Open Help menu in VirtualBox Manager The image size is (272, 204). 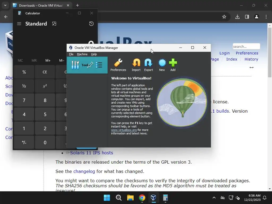(94, 54)
